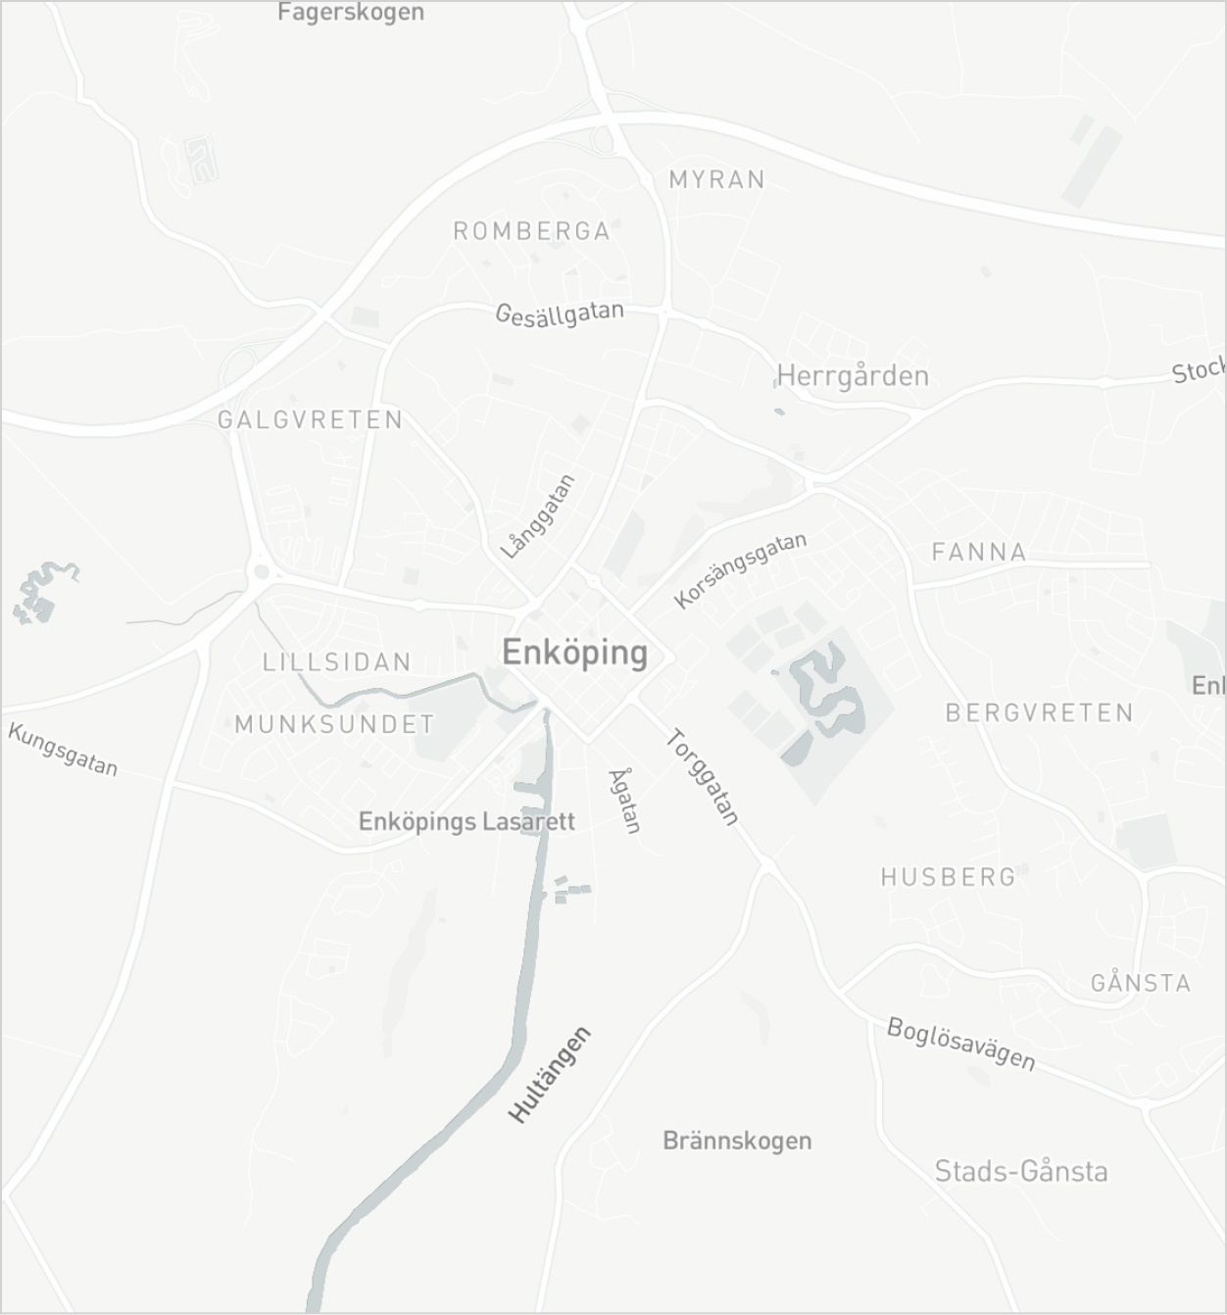Select the Gesällgatan street label

click(x=560, y=315)
